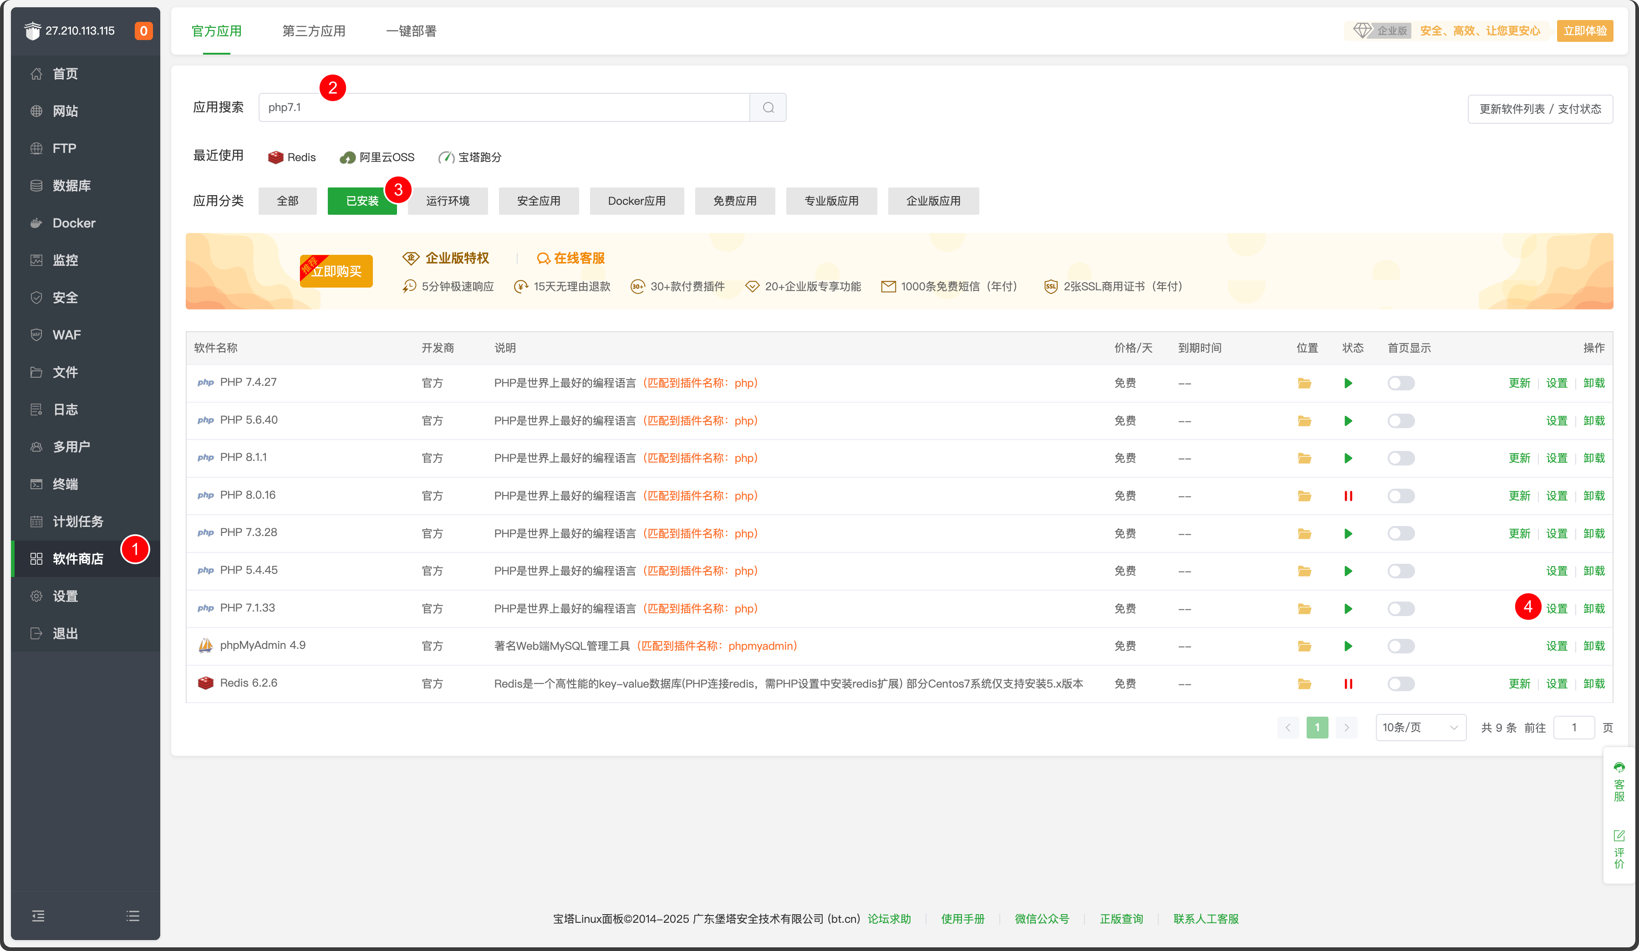Viewport: 1639px width, 951px height.
Task: Open FTP management in sidebar
Action: [85, 148]
